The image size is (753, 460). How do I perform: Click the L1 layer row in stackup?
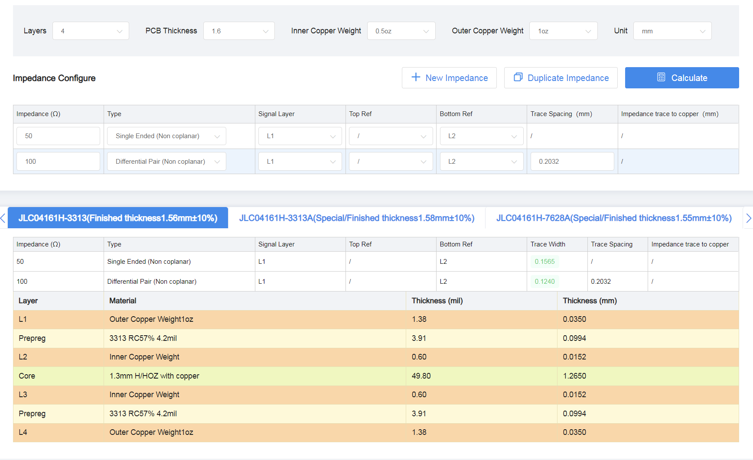[376, 319]
